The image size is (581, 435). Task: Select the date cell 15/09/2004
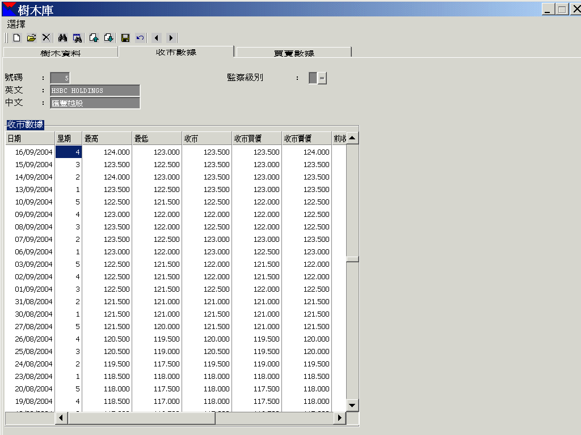click(30, 165)
